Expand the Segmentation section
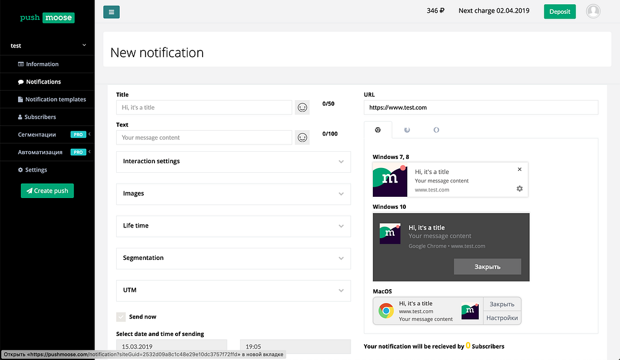 tap(233, 258)
